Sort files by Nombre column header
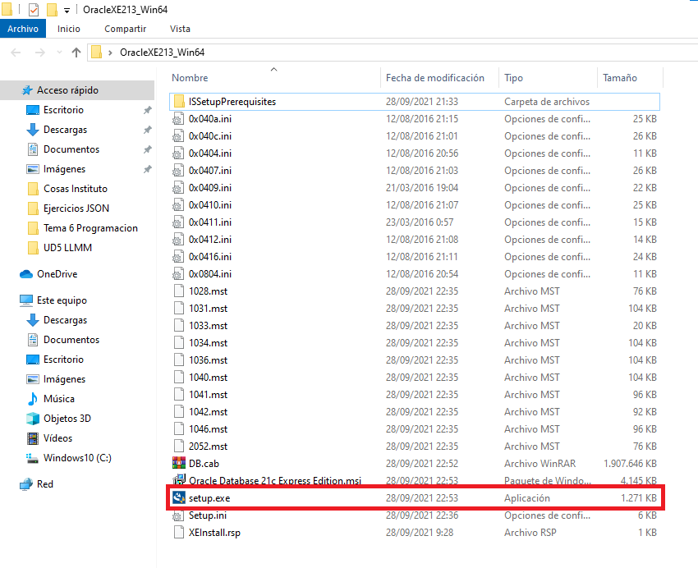The image size is (698, 568). click(x=191, y=78)
